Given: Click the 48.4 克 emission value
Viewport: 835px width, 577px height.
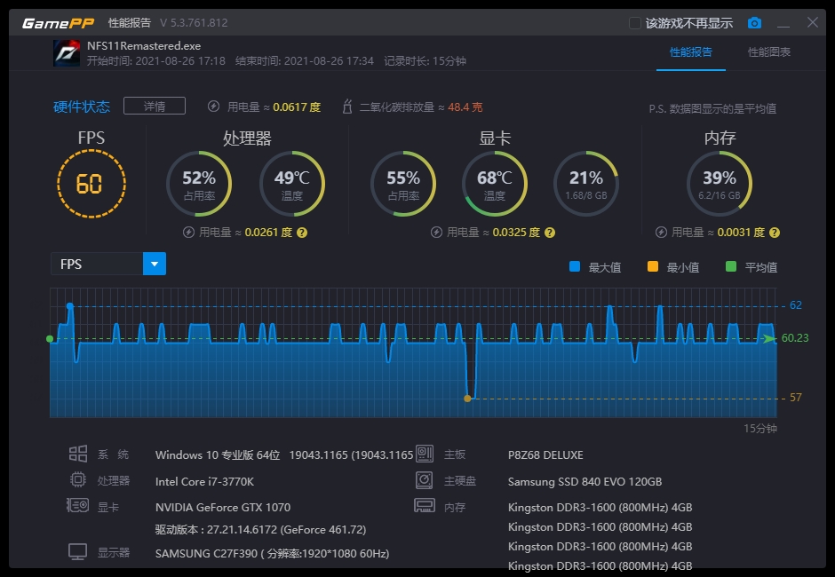Looking at the screenshot, I should (x=465, y=107).
